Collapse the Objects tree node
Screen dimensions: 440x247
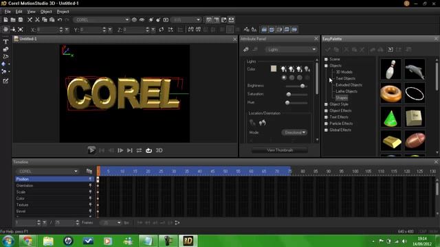click(326, 66)
